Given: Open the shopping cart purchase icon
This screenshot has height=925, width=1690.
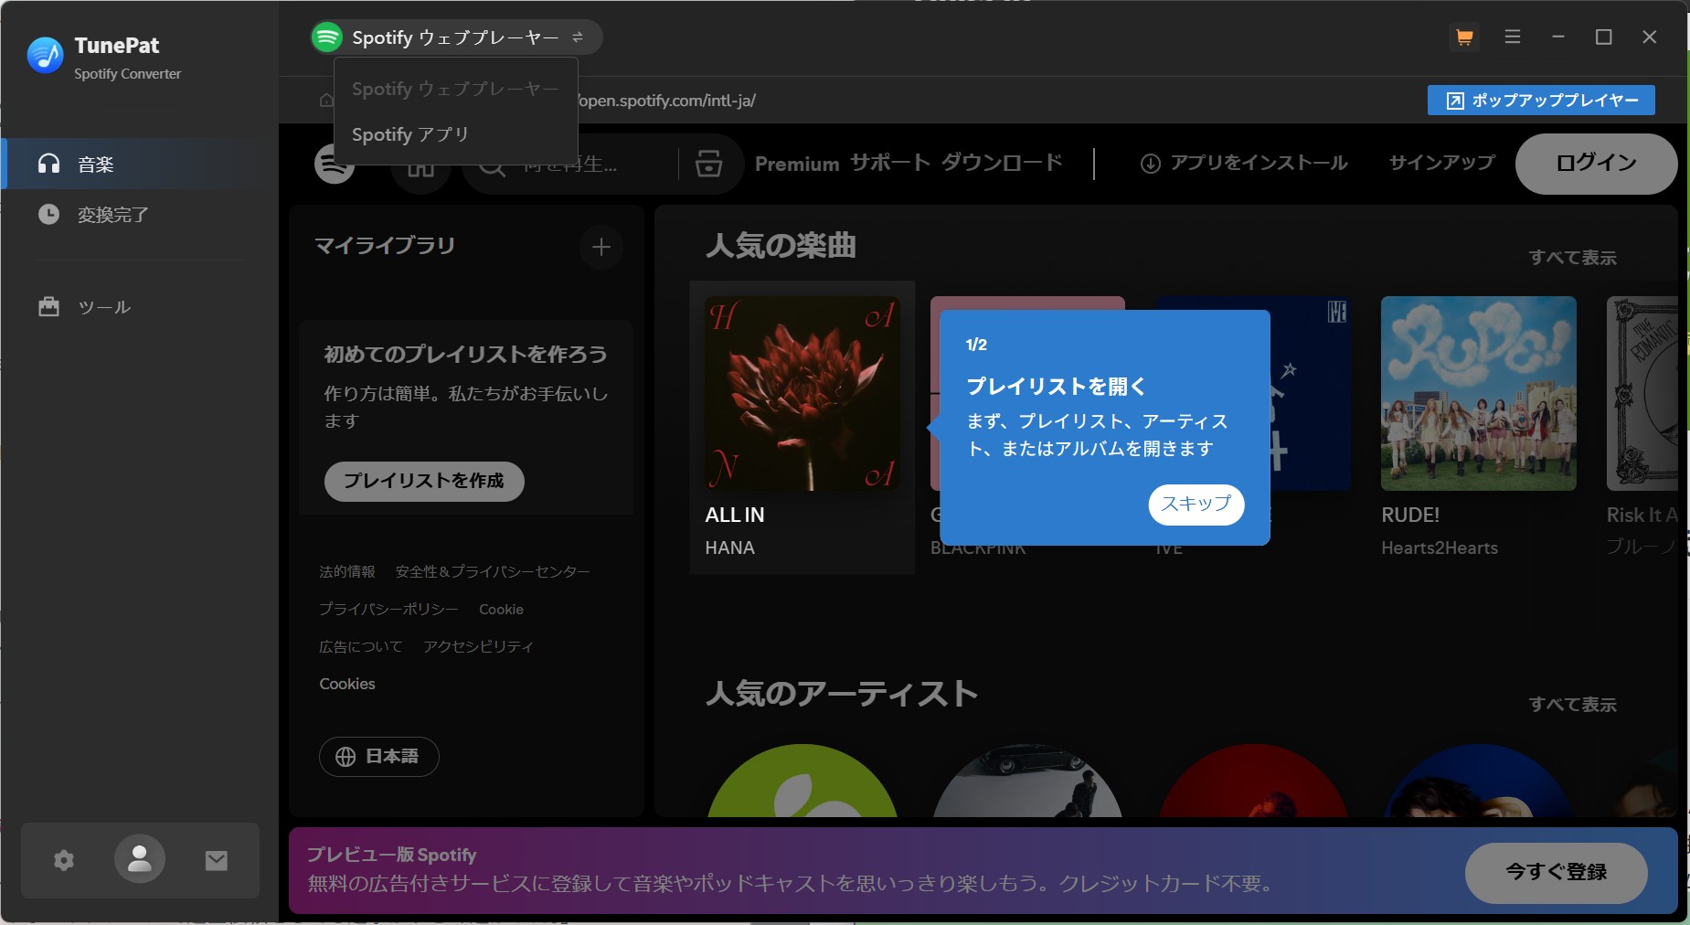Looking at the screenshot, I should pos(1464,37).
